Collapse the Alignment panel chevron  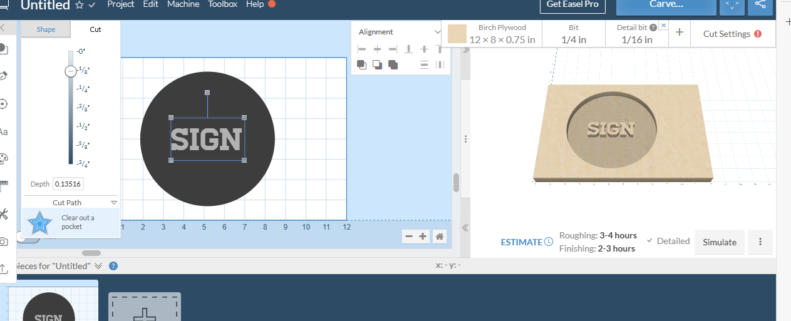438,32
